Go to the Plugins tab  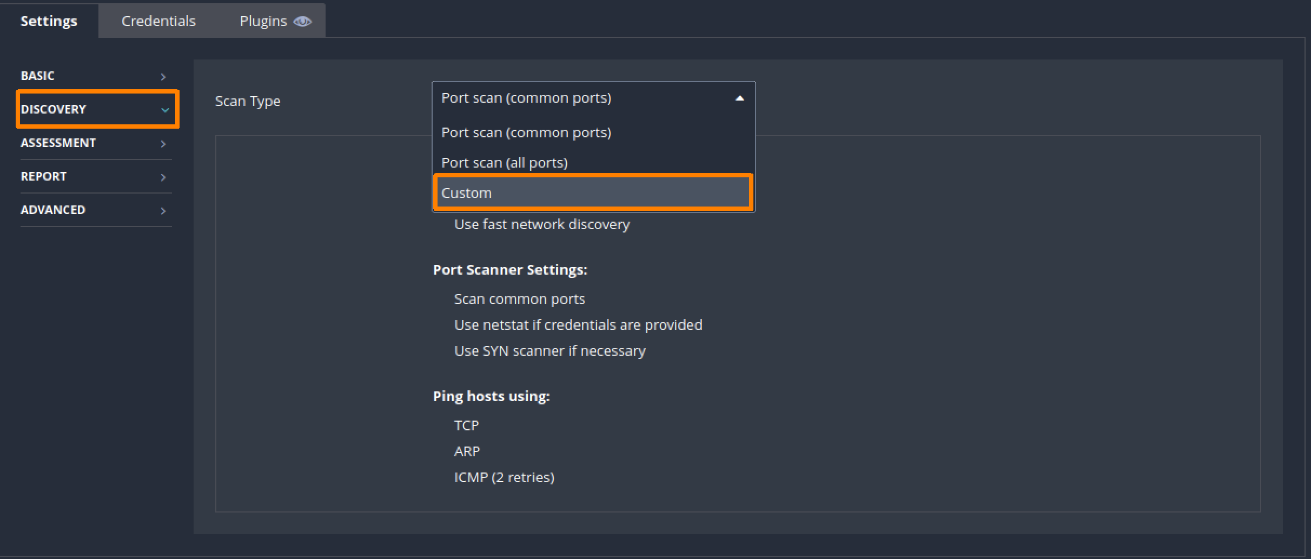coord(263,21)
